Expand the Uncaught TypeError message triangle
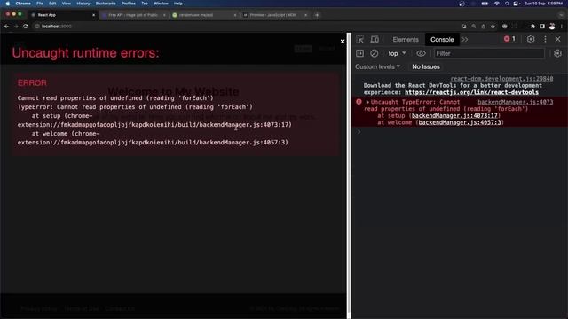This screenshot has height=319, width=568. 367,103
